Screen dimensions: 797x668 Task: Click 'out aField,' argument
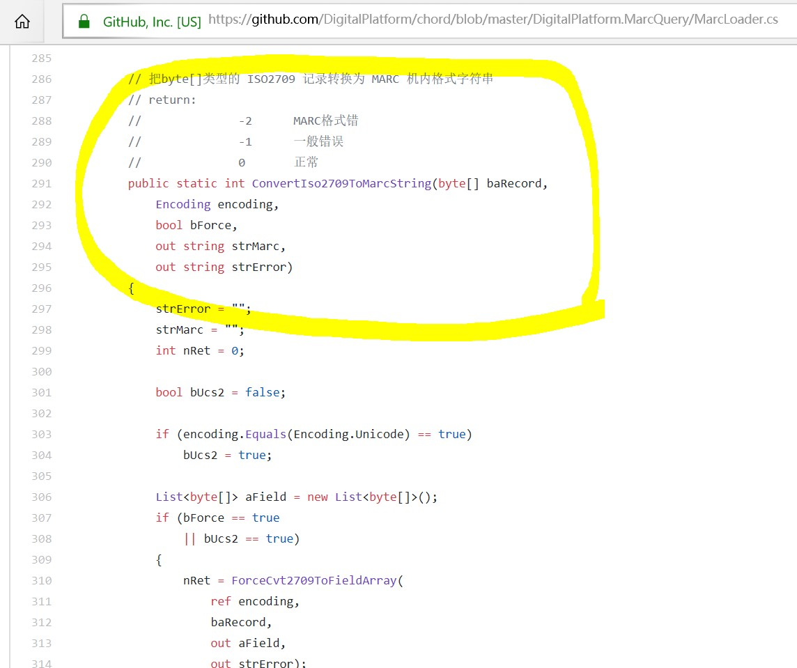click(248, 643)
